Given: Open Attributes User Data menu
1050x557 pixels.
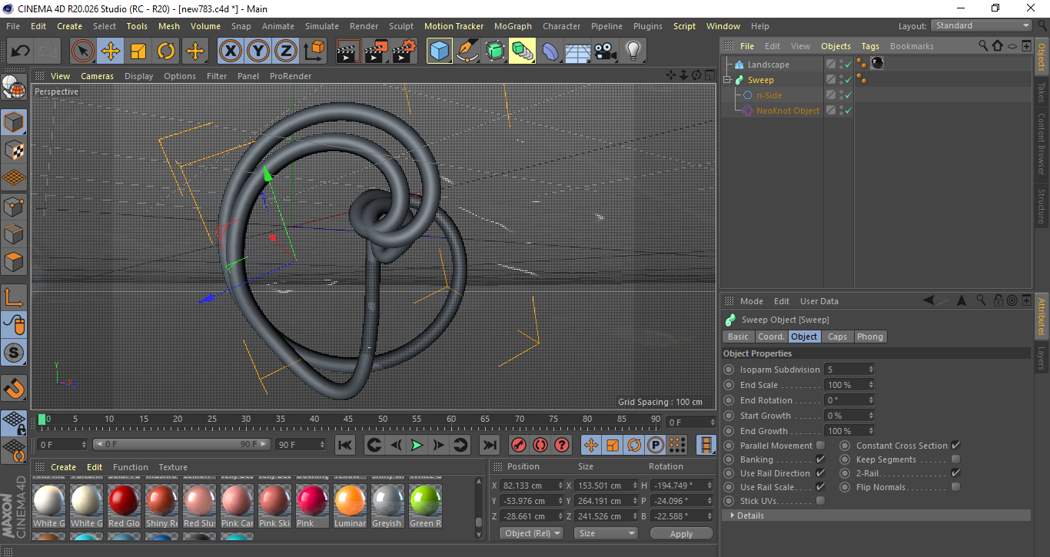Looking at the screenshot, I should point(819,301).
